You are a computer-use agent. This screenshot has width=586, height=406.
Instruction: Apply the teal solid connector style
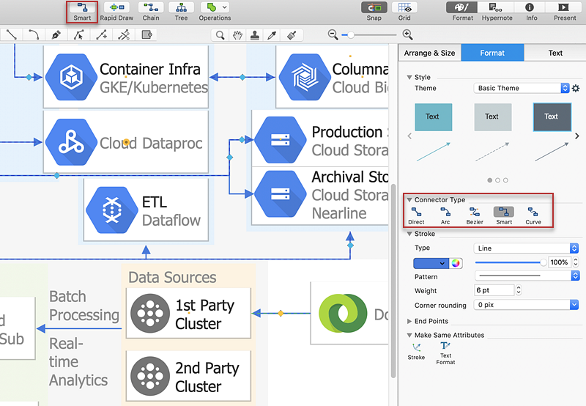434,152
